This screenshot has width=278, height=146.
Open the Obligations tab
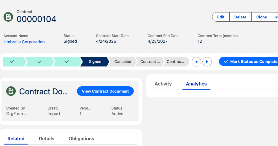tap(81, 139)
